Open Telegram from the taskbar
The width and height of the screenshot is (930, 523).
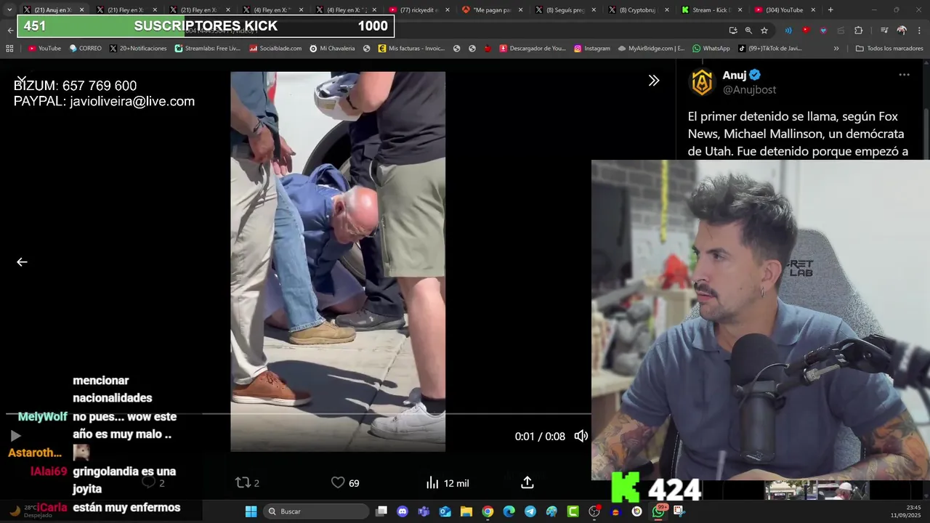click(x=530, y=511)
